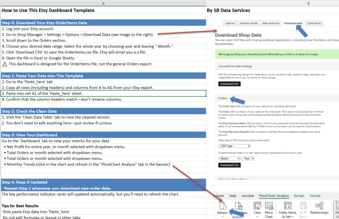Click the '1. Log into your Etsy account.' row

103,29
